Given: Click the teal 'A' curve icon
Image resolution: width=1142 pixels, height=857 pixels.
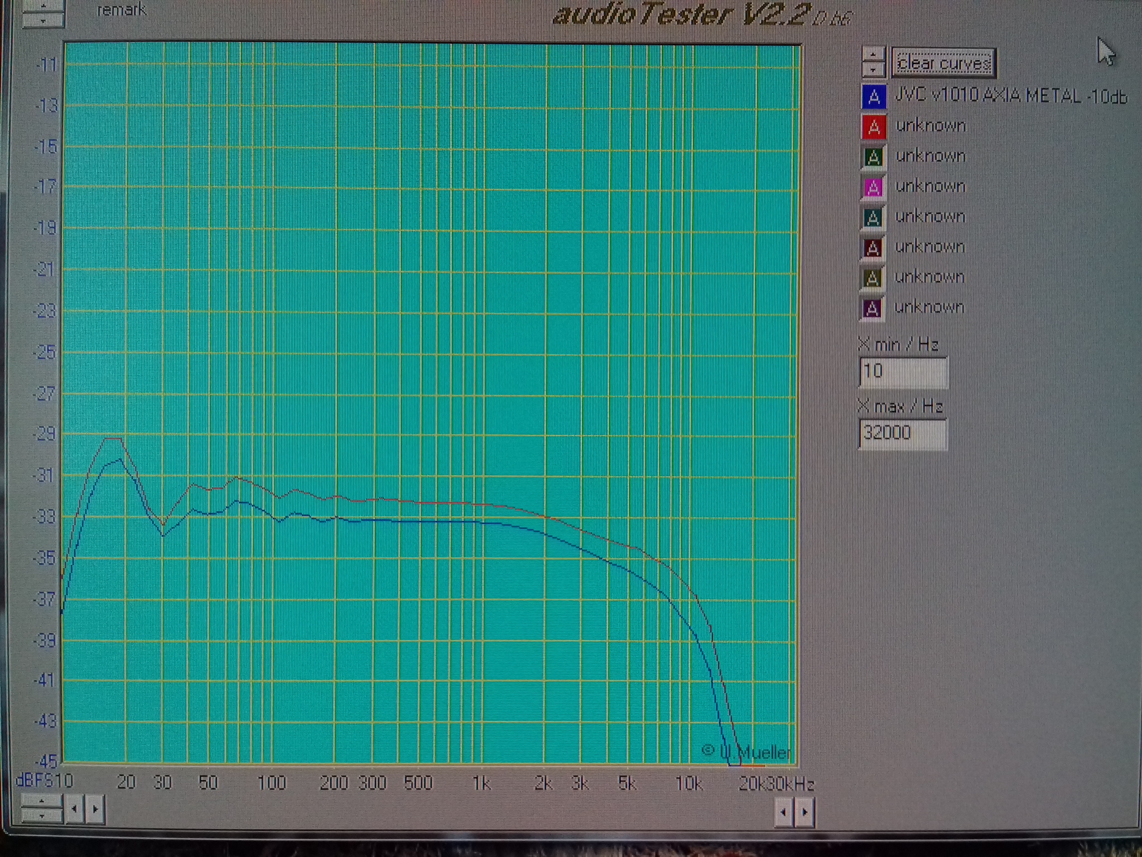Looking at the screenshot, I should pos(873,218).
